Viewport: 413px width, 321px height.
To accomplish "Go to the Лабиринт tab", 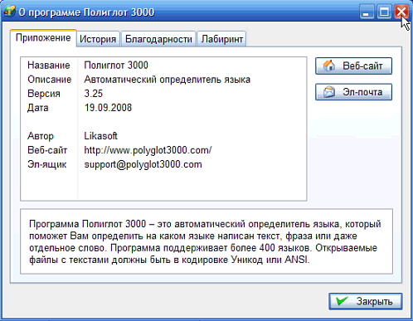I will [x=221, y=39].
